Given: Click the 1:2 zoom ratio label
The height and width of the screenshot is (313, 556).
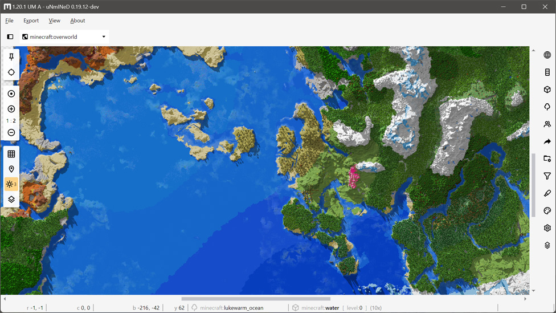Looking at the screenshot, I should (11, 121).
